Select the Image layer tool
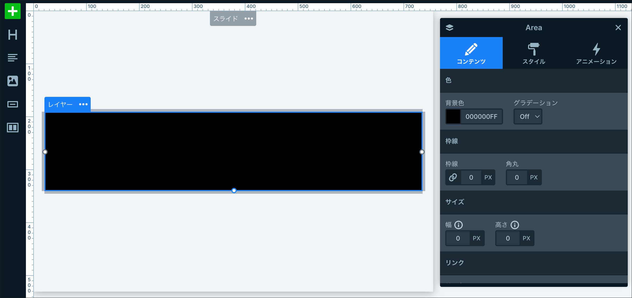 tap(12, 81)
